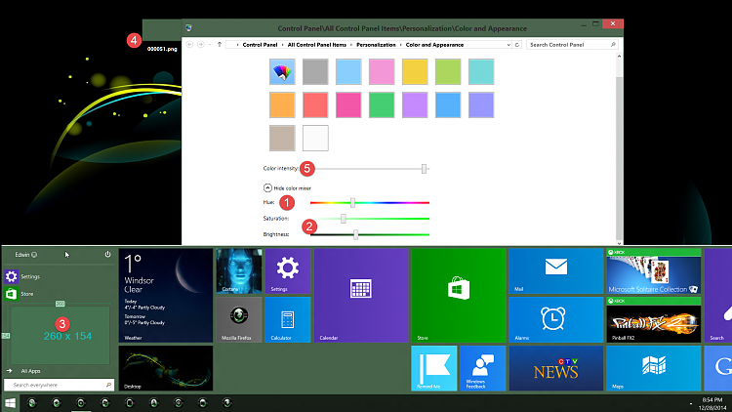Open the Windows Feedback tile
The image size is (732, 412).
(483, 368)
